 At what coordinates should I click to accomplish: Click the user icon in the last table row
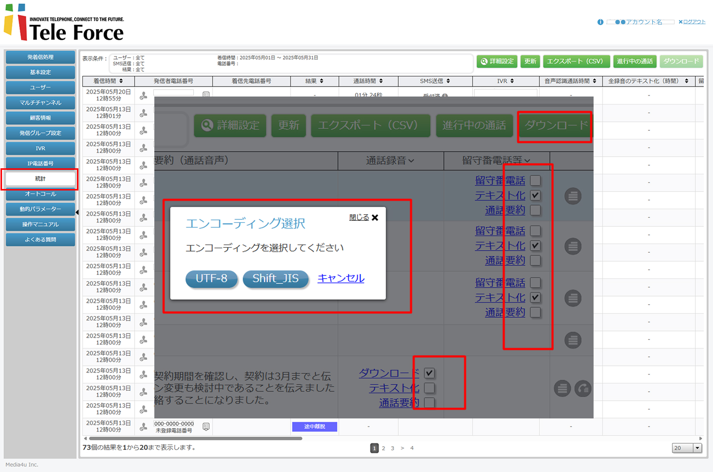144,427
